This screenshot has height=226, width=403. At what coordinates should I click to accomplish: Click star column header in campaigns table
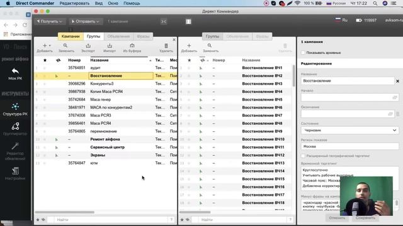tap(45, 60)
